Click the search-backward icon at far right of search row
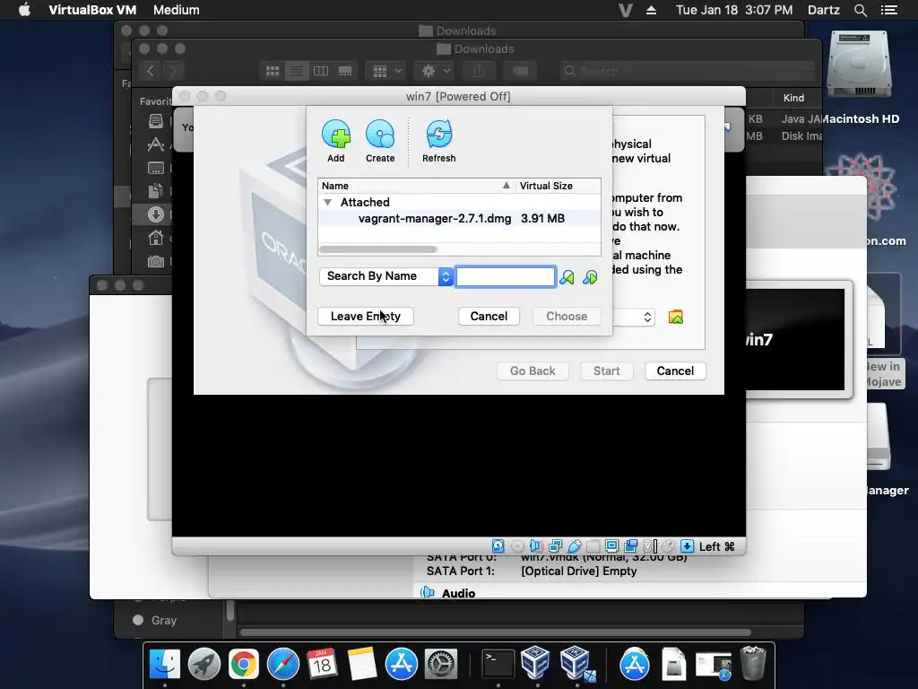Screen dimensions: 918x689 [x=590, y=277]
